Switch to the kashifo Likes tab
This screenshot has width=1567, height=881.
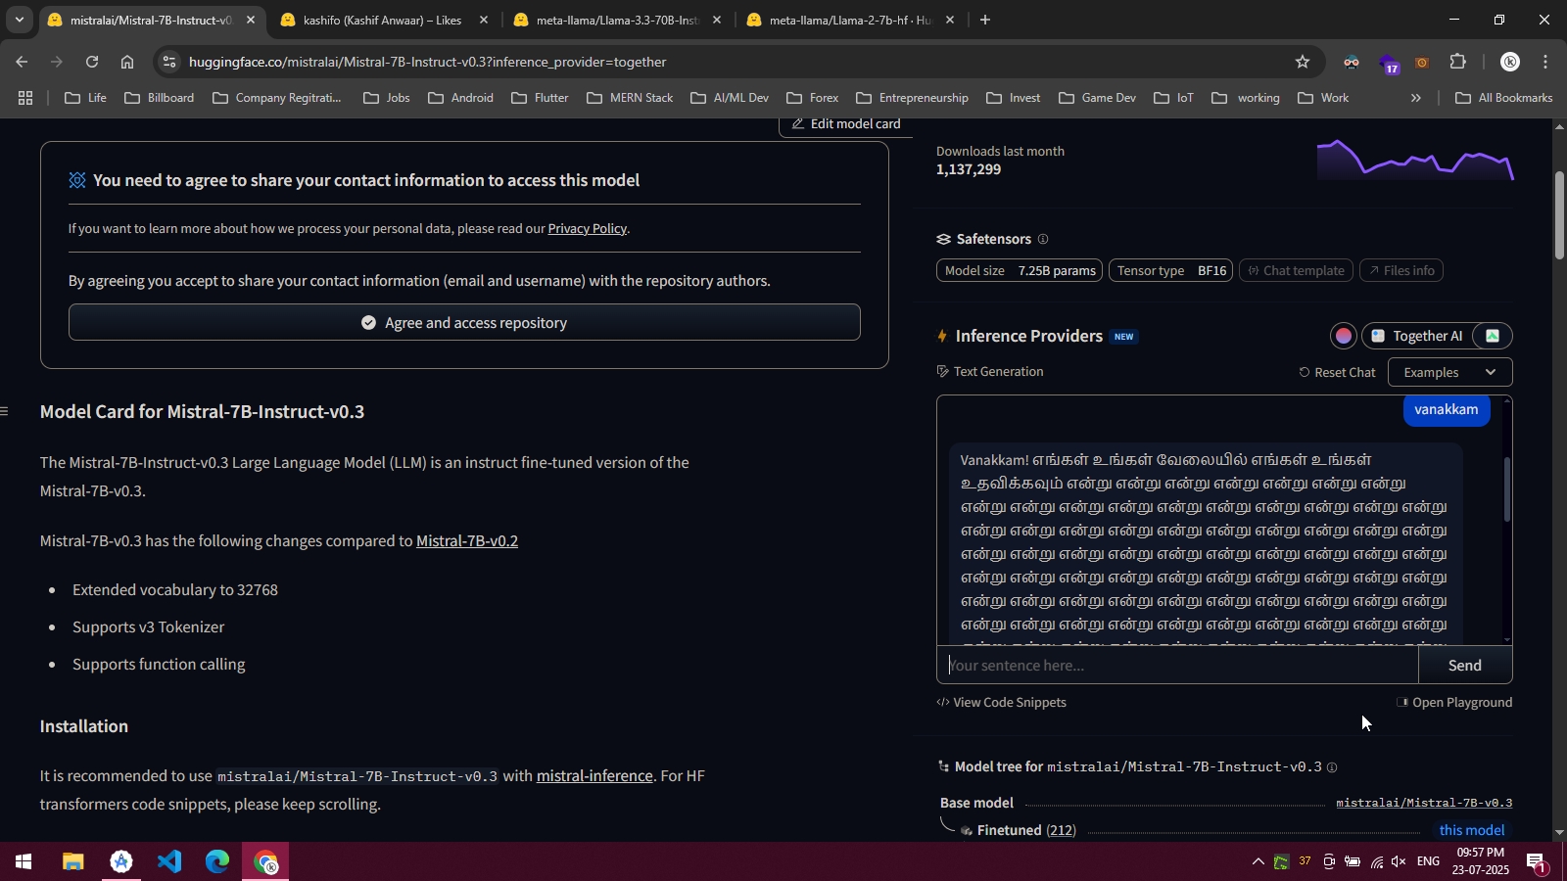[382, 20]
